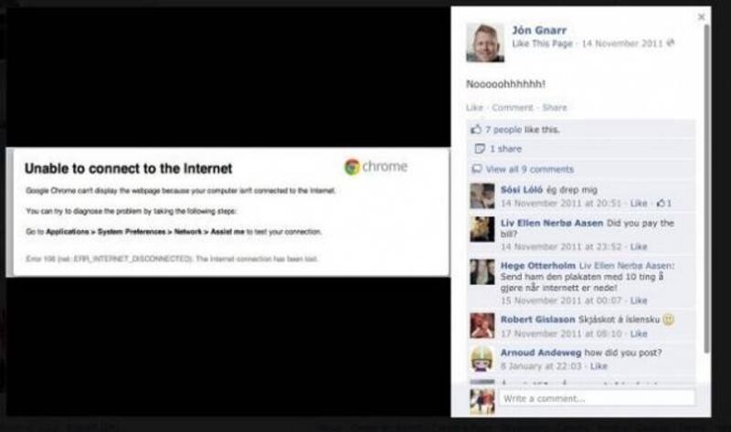Open the Jón Gnarr page name link

click(x=539, y=30)
